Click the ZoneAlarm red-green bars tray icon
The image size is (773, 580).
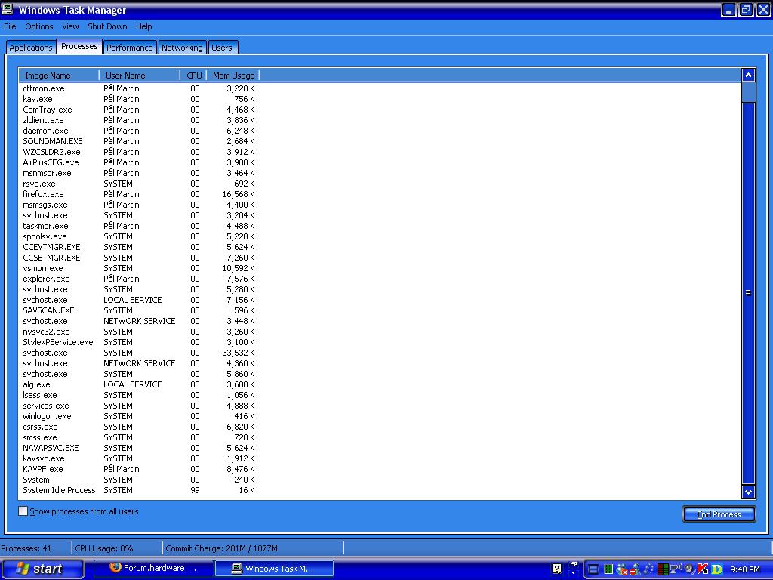coord(663,569)
